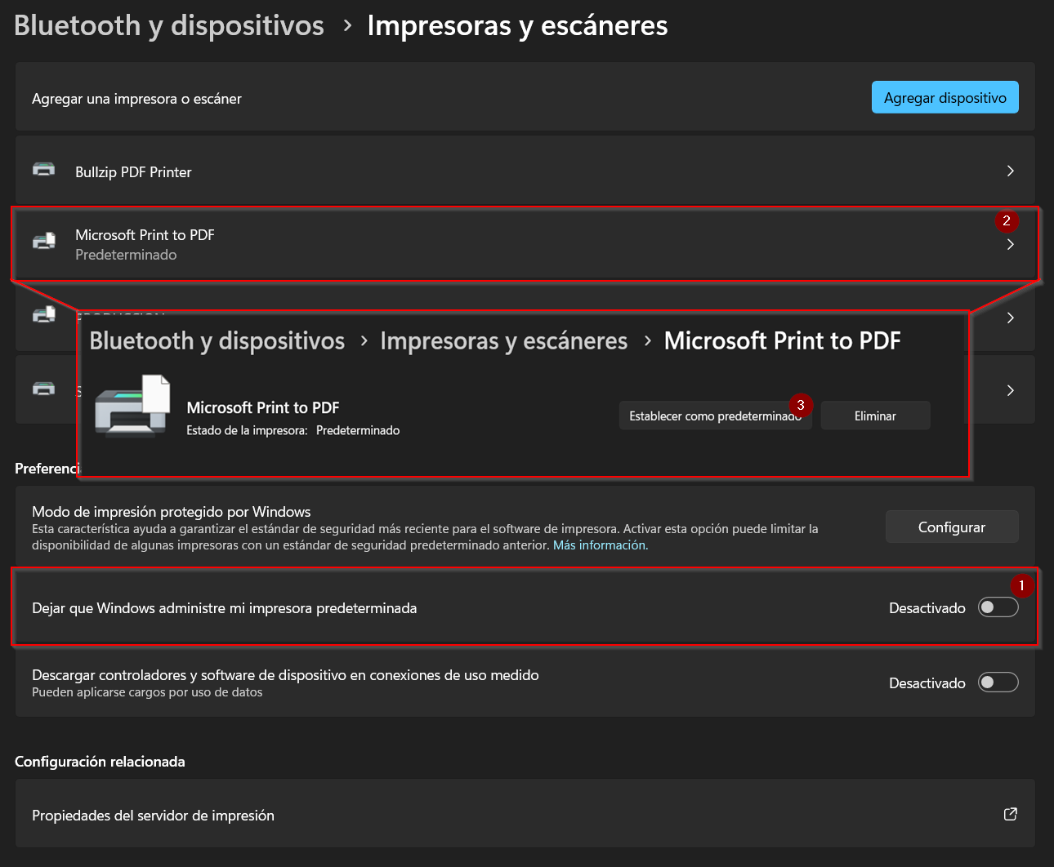Click Estado de la impresora: Predeterminado text

click(x=293, y=430)
